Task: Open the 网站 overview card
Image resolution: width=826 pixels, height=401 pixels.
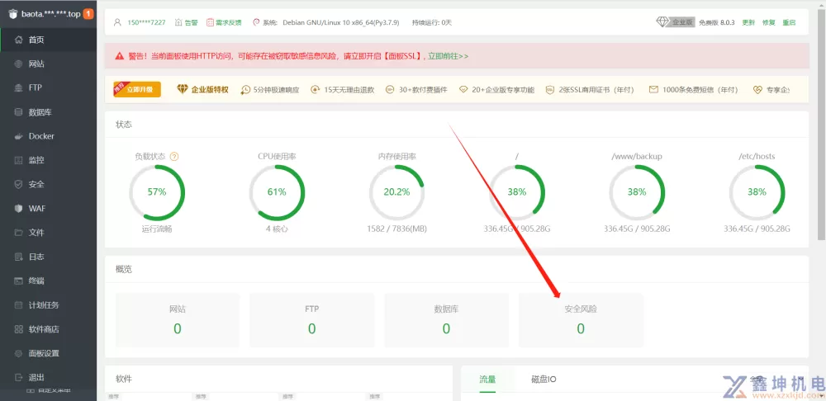Action: tap(178, 320)
